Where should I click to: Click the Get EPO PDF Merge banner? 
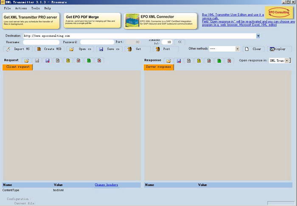[x=92, y=20]
